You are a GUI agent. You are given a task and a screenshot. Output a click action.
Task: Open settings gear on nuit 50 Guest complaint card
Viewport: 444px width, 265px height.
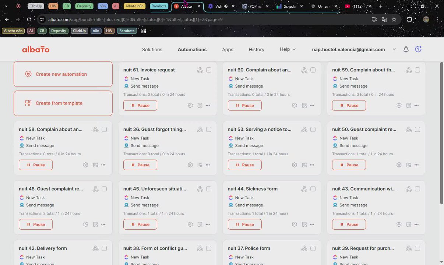click(x=399, y=165)
